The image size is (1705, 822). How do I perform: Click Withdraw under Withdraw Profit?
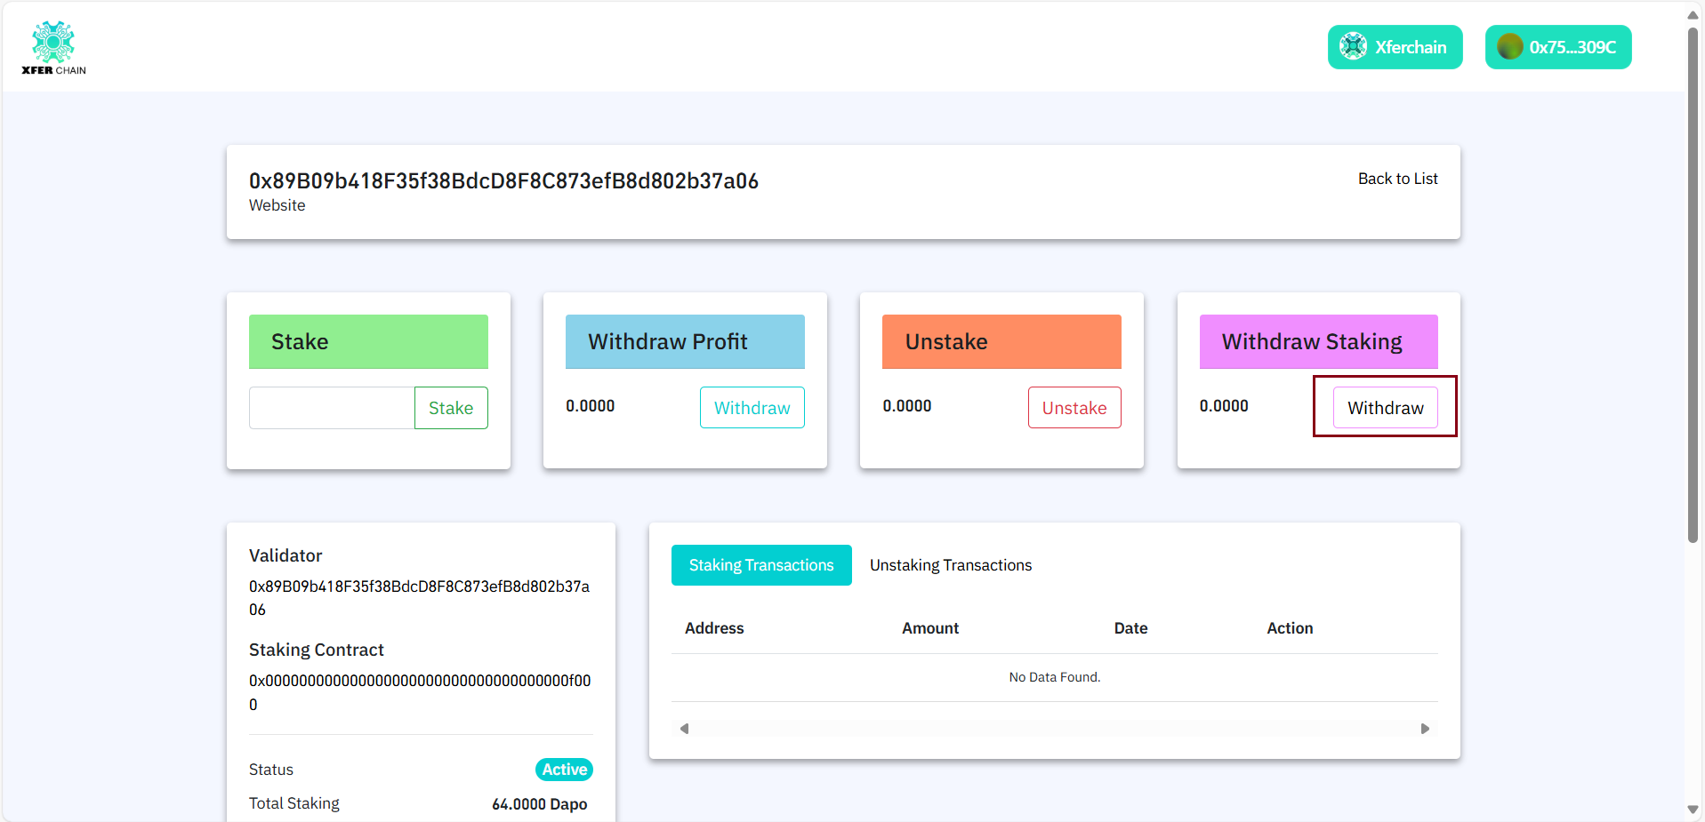(x=752, y=407)
